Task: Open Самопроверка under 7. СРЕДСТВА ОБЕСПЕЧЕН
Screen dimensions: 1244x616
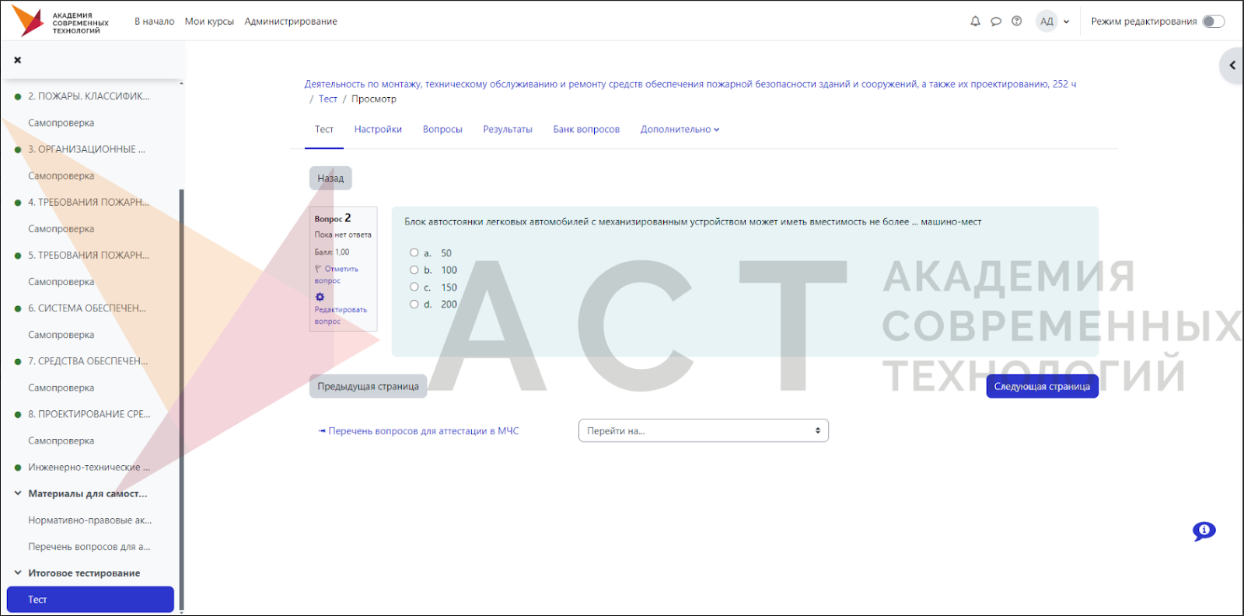Action: click(61, 388)
